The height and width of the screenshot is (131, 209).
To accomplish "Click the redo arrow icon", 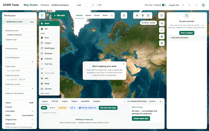I will 196,5.
